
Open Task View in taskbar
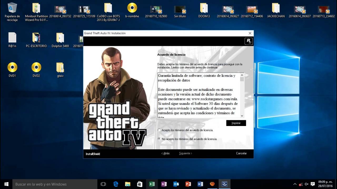click(x=103, y=184)
